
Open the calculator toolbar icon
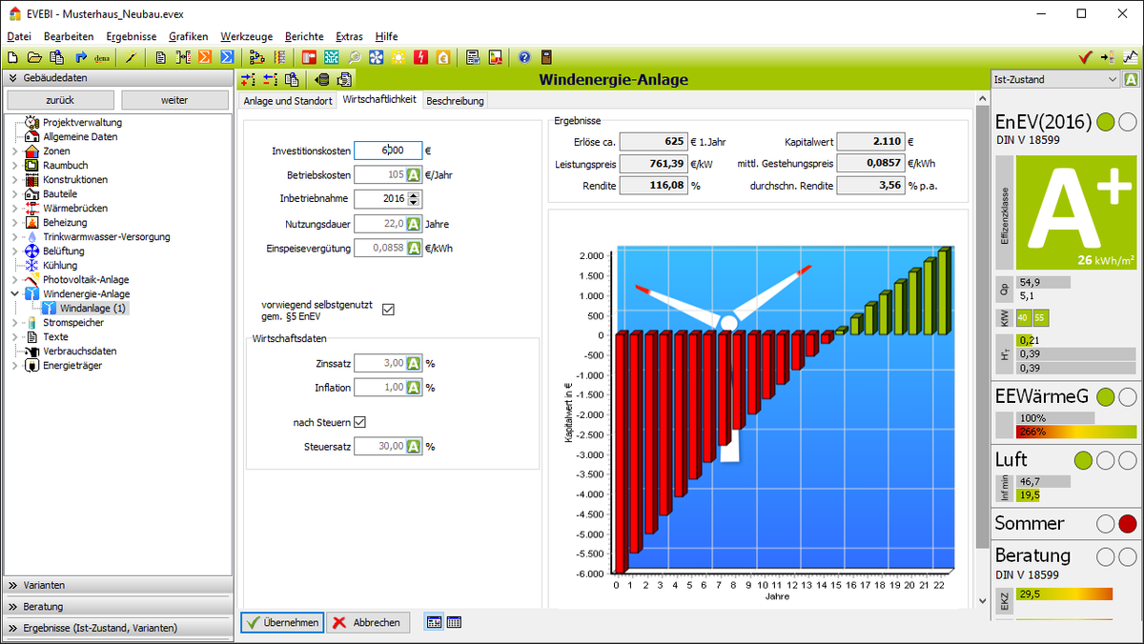click(x=473, y=57)
